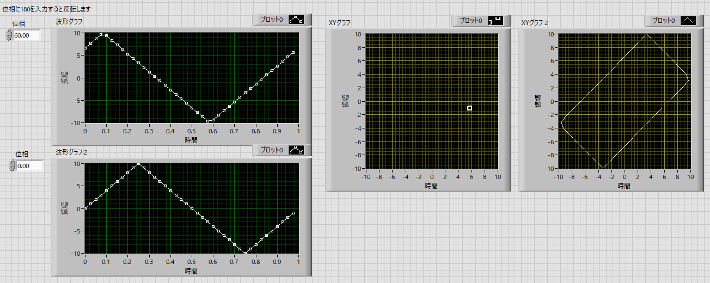Image resolution: width=710 pixels, height=283 pixels.
Task: Click 時間 axis label under 波形グラフ
Action: click(x=191, y=140)
